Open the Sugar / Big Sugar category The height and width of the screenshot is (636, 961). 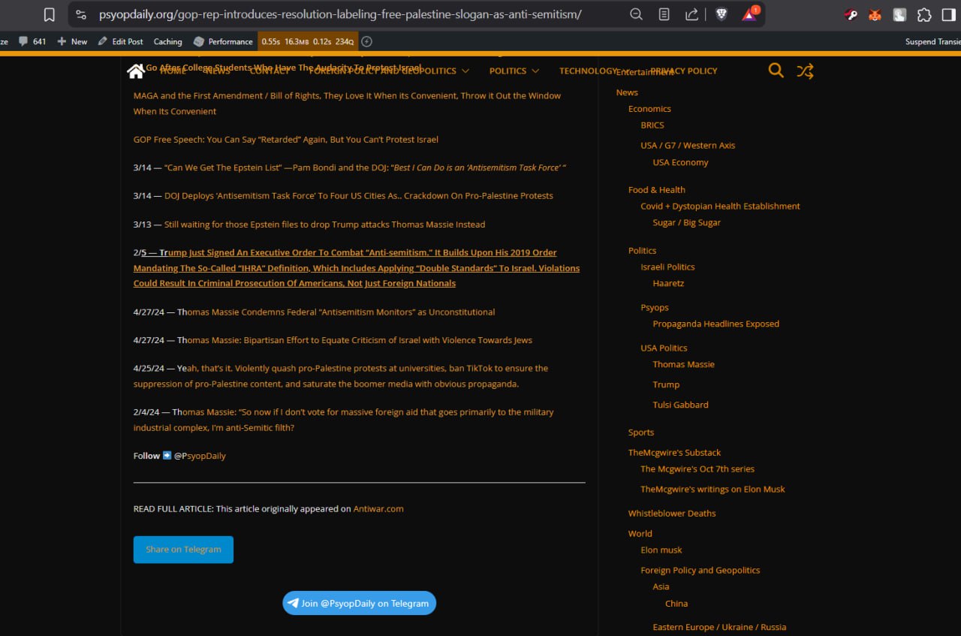click(686, 222)
